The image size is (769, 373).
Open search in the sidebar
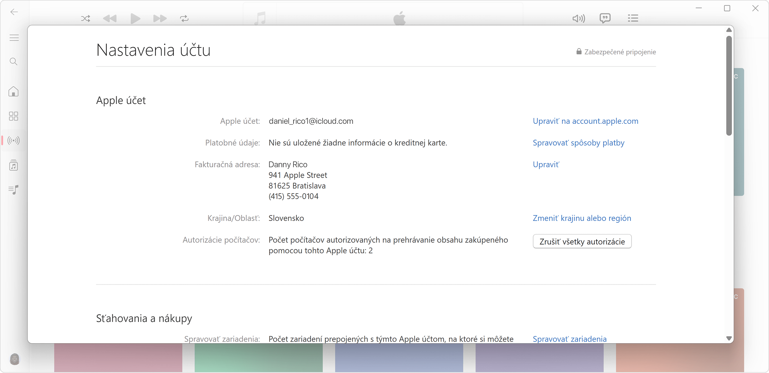13,61
